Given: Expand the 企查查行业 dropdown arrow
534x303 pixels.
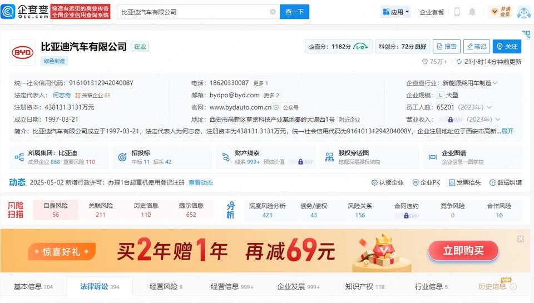Looking at the screenshot, I should click(x=495, y=83).
